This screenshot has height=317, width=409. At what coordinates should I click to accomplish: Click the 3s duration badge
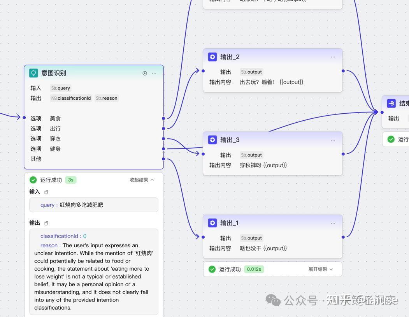70,180
